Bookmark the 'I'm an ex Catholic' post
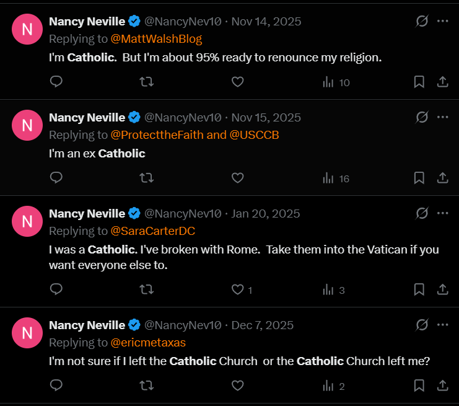The image size is (459, 406). [419, 178]
